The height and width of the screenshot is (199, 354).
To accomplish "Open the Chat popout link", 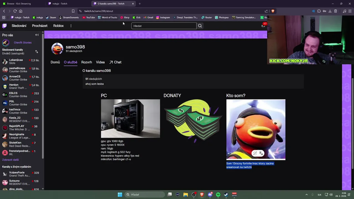I will 115,62.
